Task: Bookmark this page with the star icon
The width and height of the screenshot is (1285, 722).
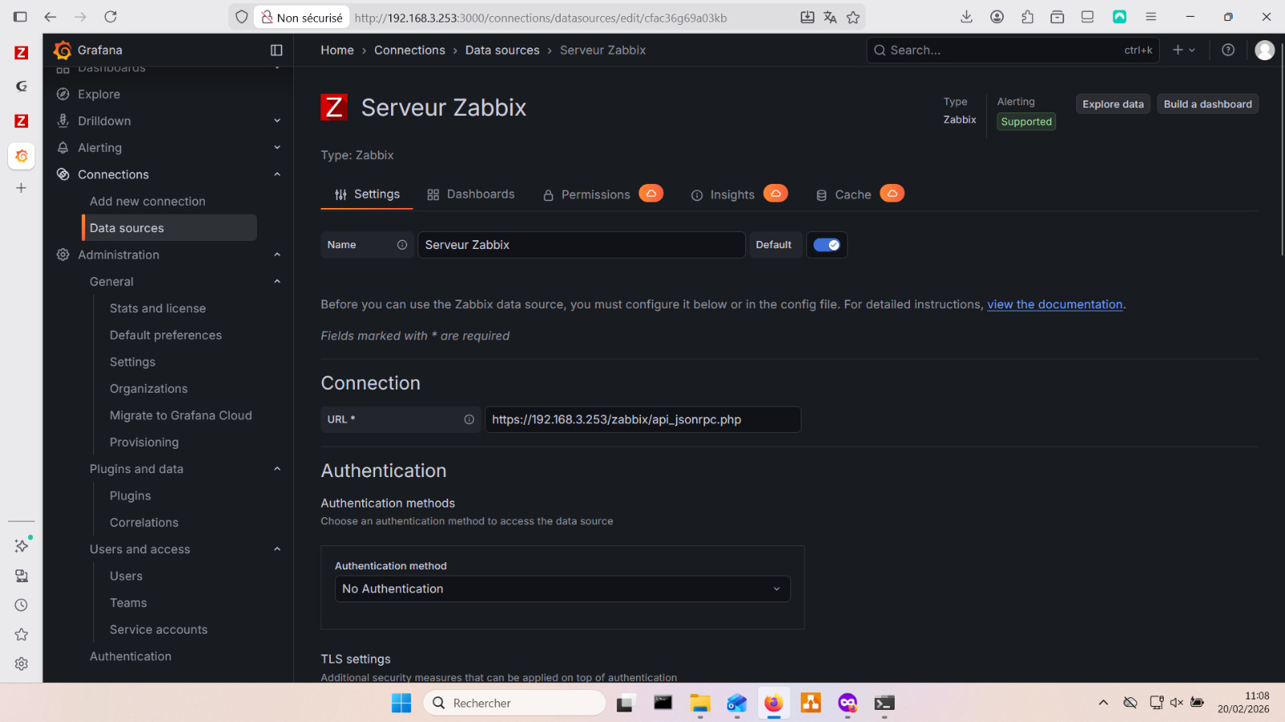Action: coord(853,17)
